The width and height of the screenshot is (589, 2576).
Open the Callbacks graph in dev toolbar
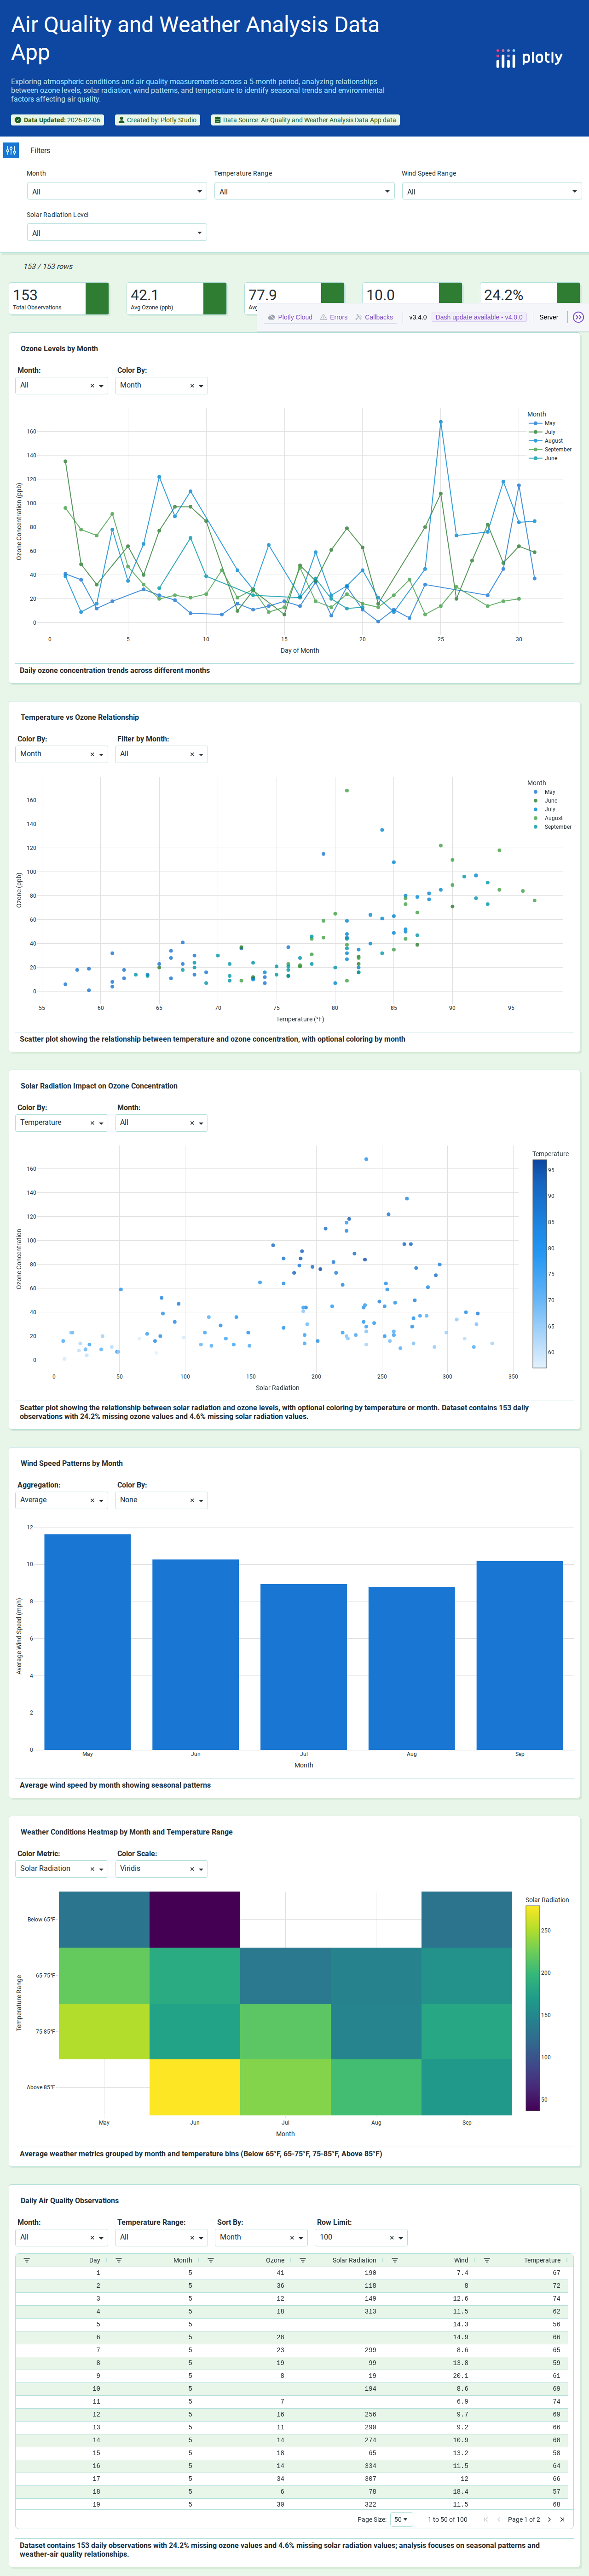click(x=374, y=317)
